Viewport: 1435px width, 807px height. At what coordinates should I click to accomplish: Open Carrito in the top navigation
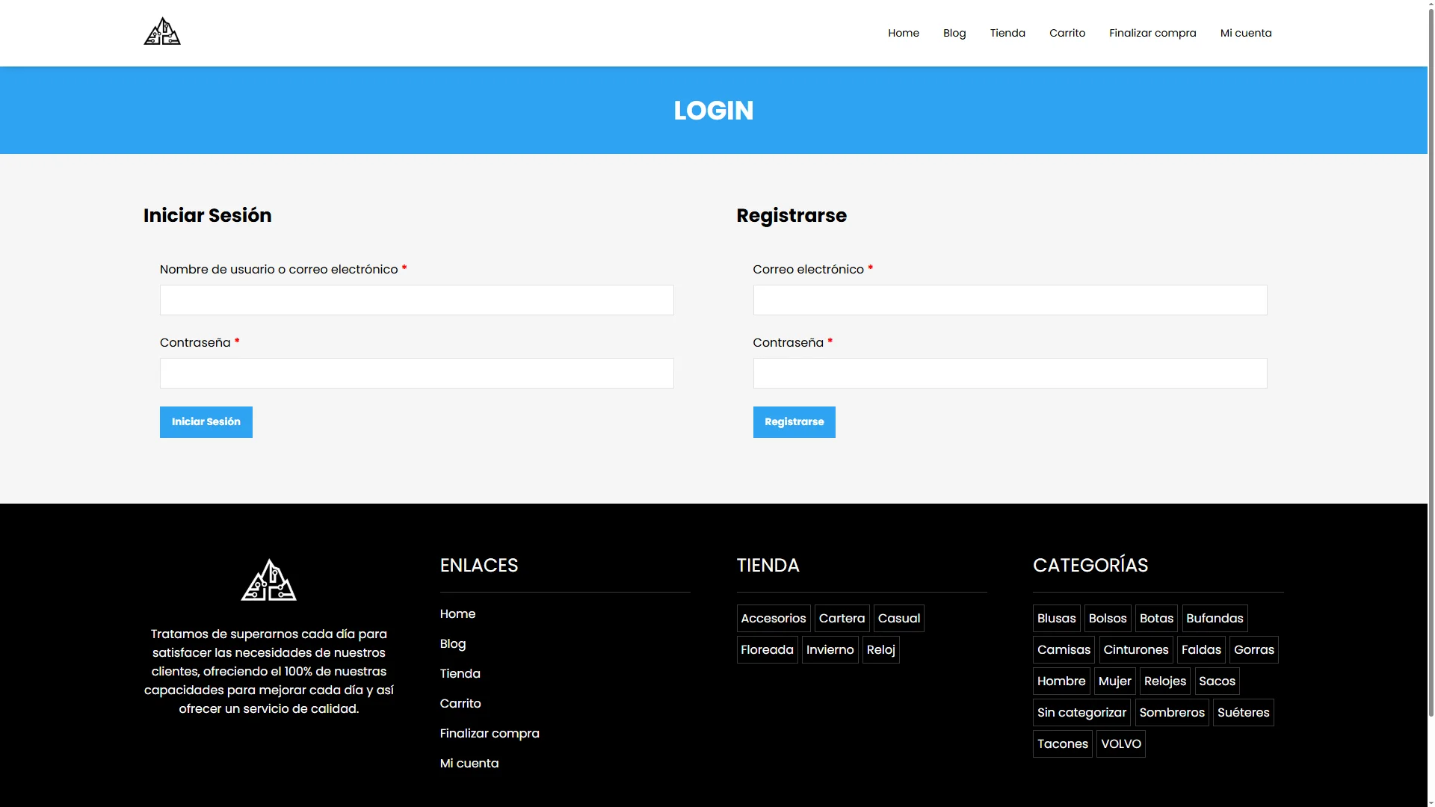click(1067, 33)
